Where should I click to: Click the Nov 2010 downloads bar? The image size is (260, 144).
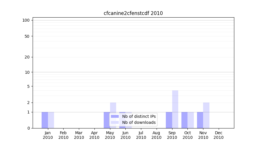pyautogui.click(x=206, y=115)
